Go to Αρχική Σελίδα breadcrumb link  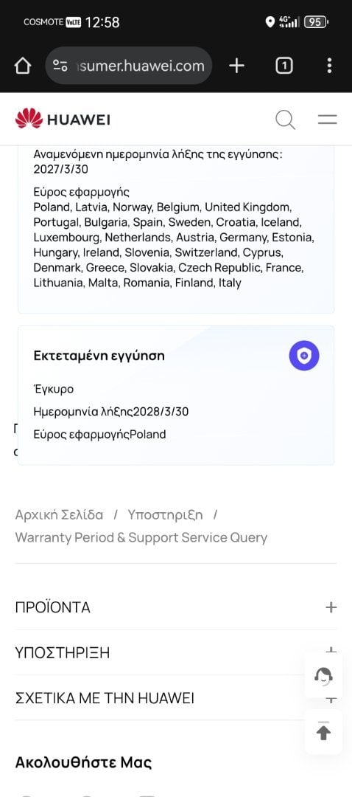pos(59,514)
